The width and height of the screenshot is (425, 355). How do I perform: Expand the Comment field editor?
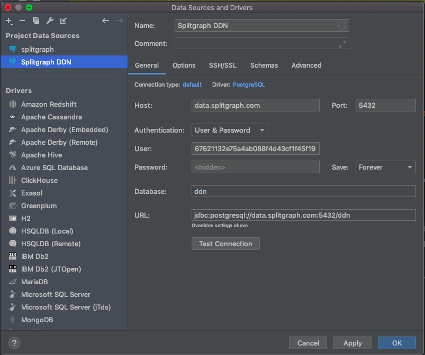pyautogui.click(x=342, y=44)
